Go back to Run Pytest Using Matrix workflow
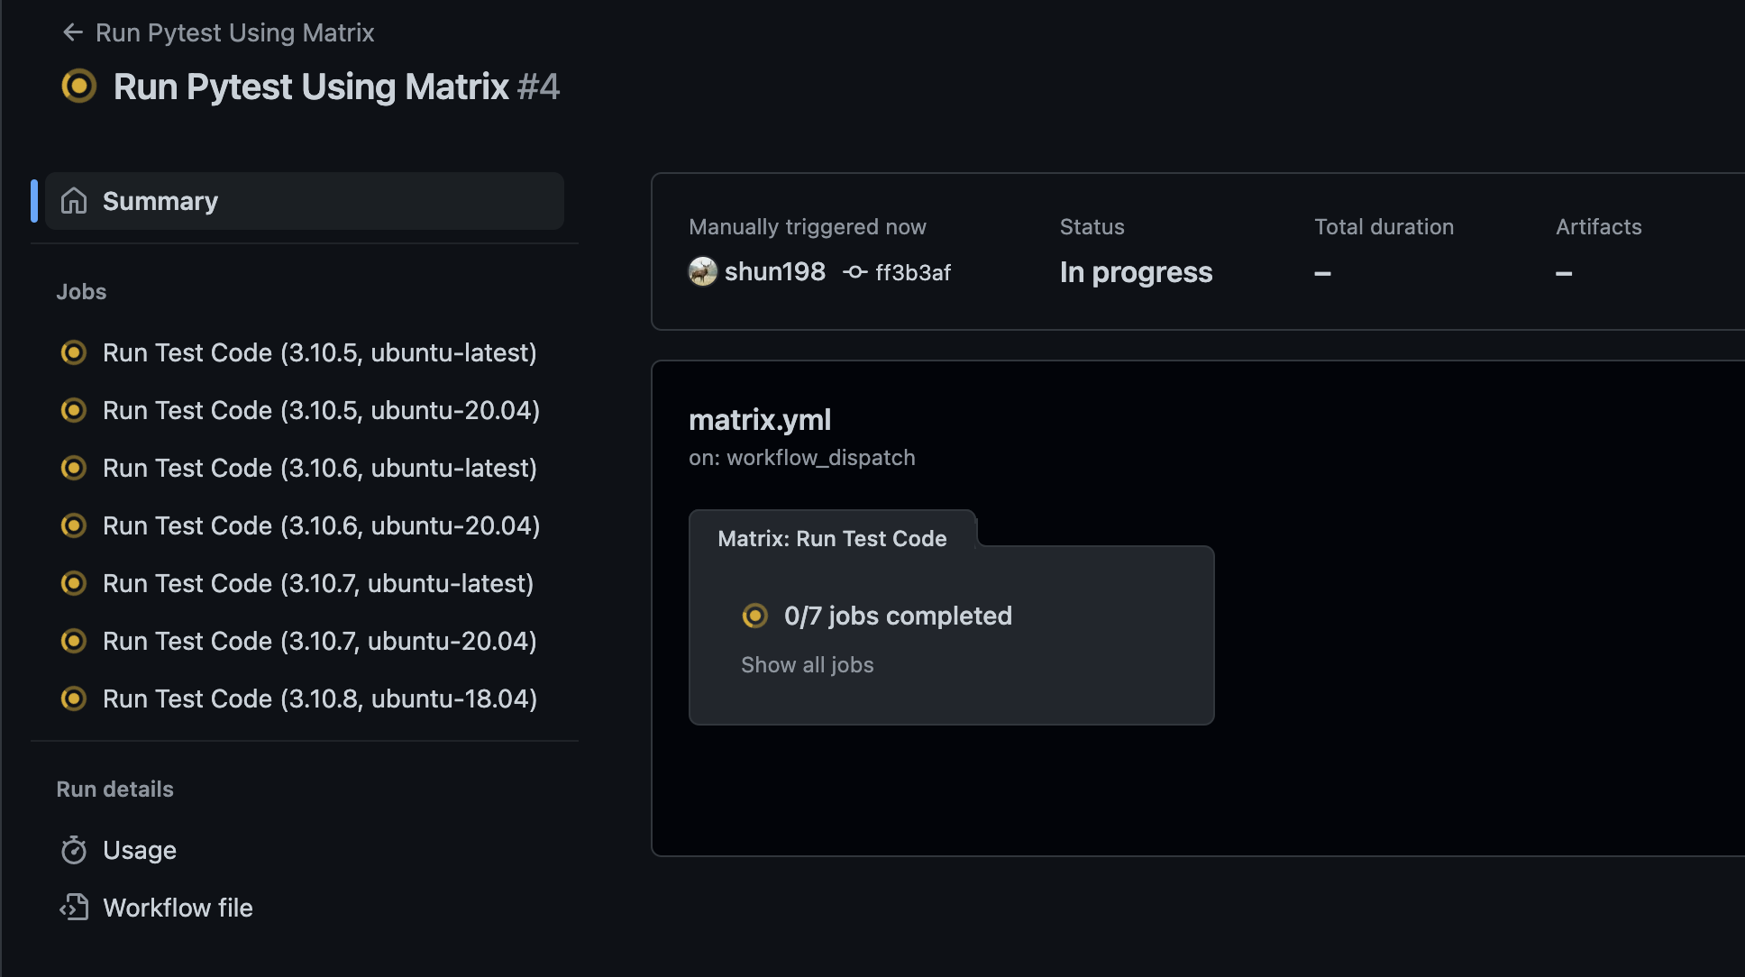This screenshot has width=1745, height=977. (234, 33)
